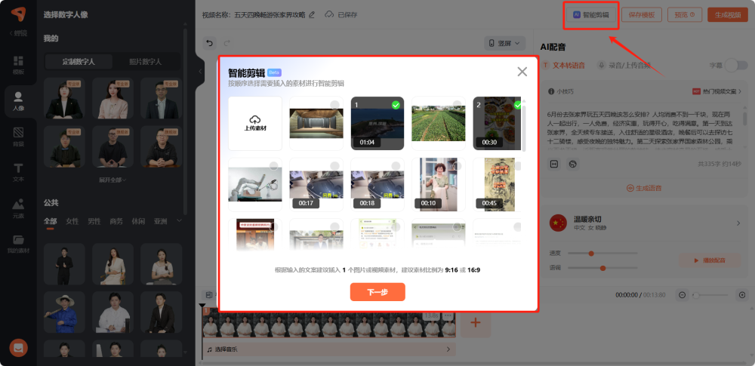Deselect the checked 01:04 video material
Image resolution: width=755 pixels, height=366 pixels.
click(x=396, y=104)
